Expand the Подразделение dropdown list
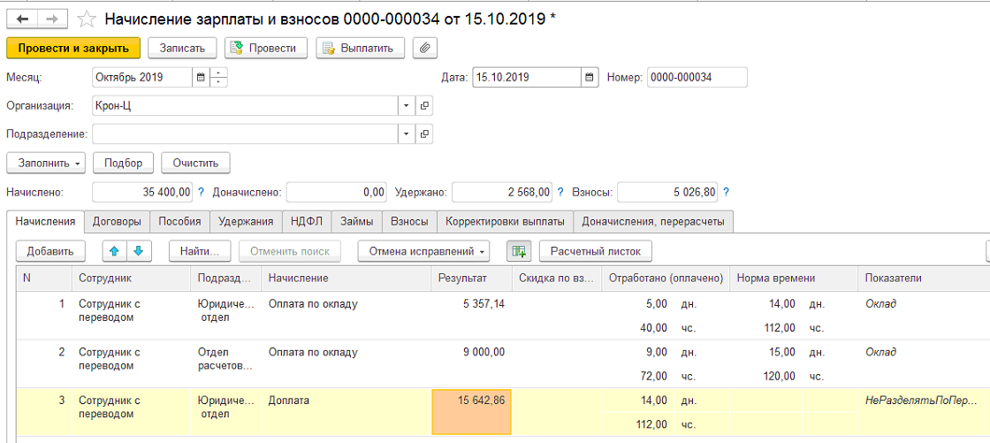Viewport: 990px width, 443px height. 407,134
